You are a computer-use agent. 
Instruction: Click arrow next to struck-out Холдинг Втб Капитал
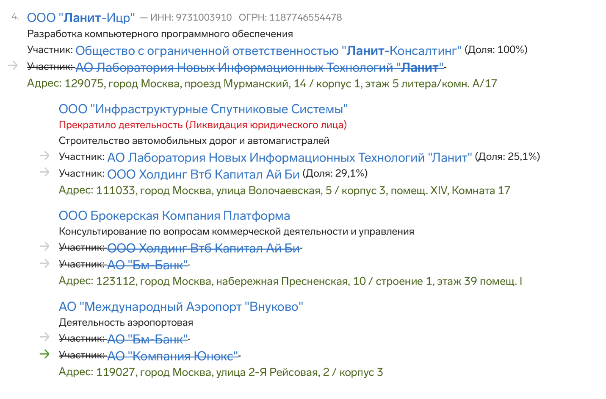tap(44, 246)
